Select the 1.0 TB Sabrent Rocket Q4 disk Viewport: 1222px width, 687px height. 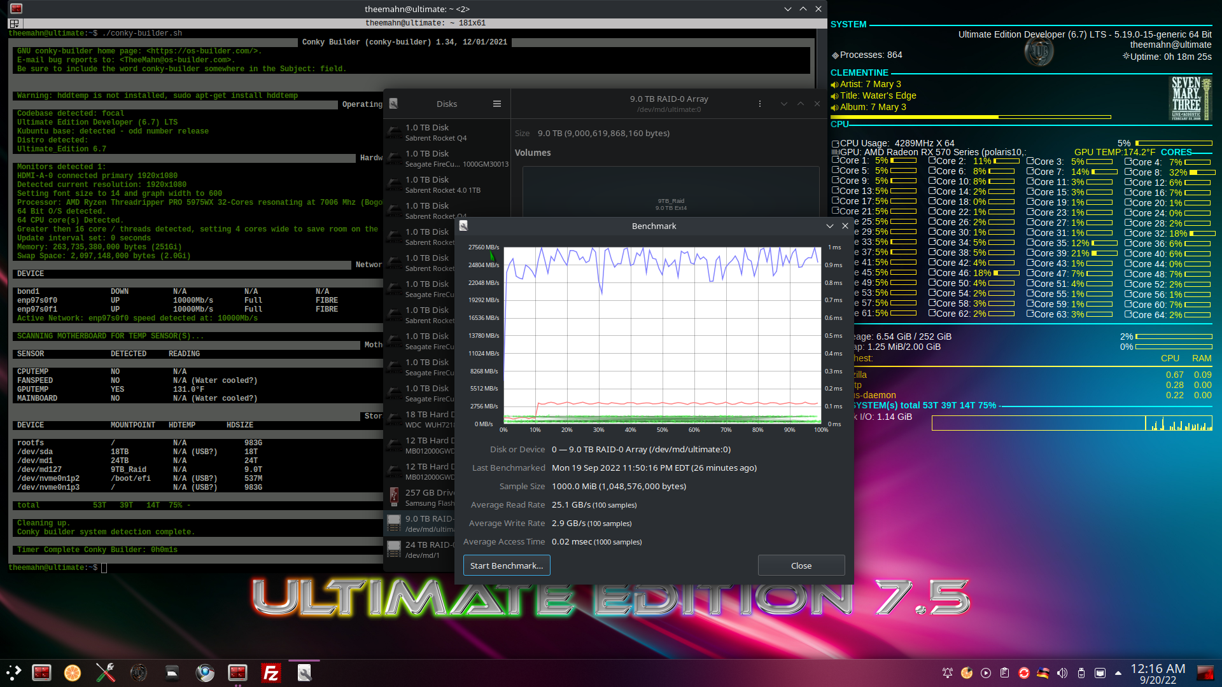coord(447,132)
